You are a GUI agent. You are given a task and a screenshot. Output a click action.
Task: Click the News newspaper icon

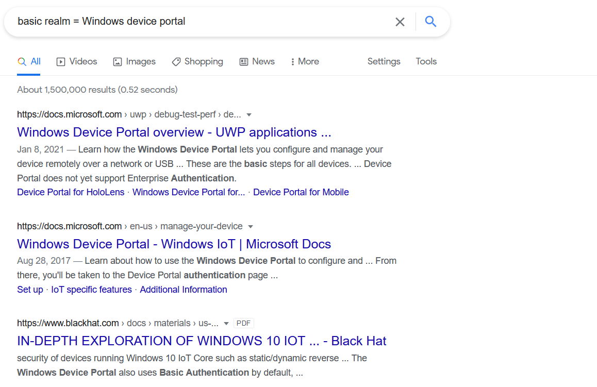tap(243, 61)
